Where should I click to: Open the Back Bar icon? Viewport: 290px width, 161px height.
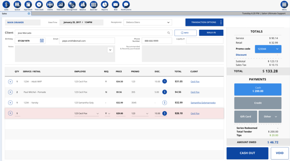[x=94, y=4]
